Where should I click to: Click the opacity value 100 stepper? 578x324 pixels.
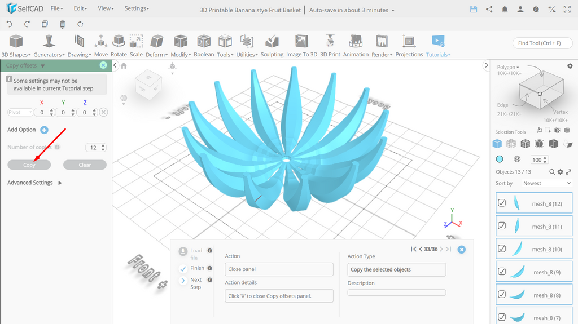pos(546,159)
